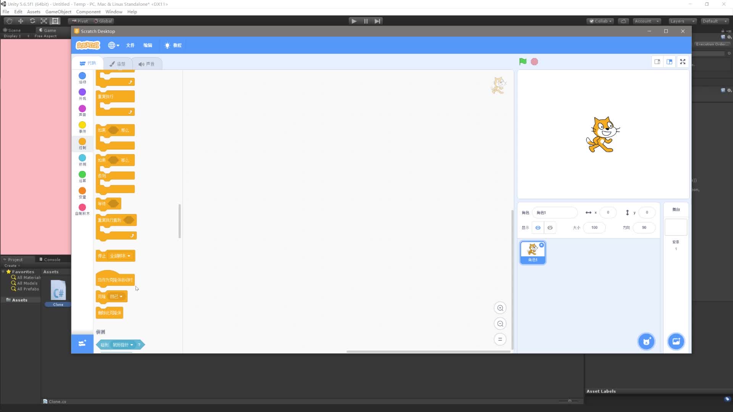The height and width of the screenshot is (412, 733).
Task: Toggle Unity Global handle rotation
Action: coord(103,21)
